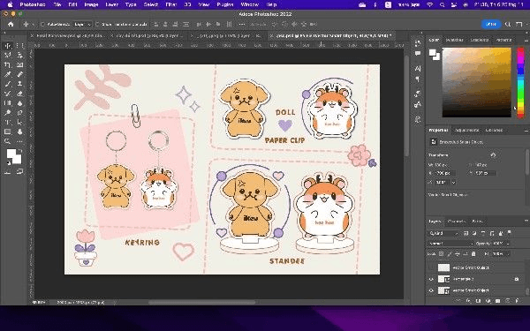The height and width of the screenshot is (331, 530).
Task: Select the Rectangle shape tool
Action: 7,132
